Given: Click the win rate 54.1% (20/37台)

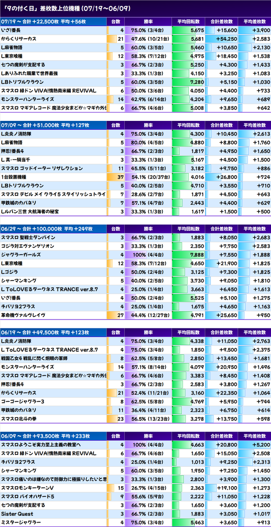Looking at the screenshot, I should pos(150,177).
